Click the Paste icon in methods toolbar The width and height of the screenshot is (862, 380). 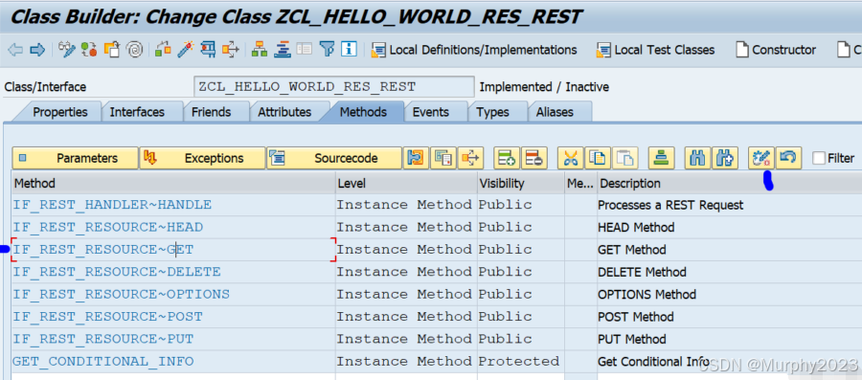(x=625, y=158)
